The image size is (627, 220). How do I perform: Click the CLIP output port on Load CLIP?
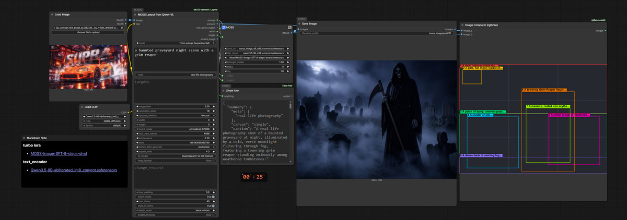click(x=128, y=112)
